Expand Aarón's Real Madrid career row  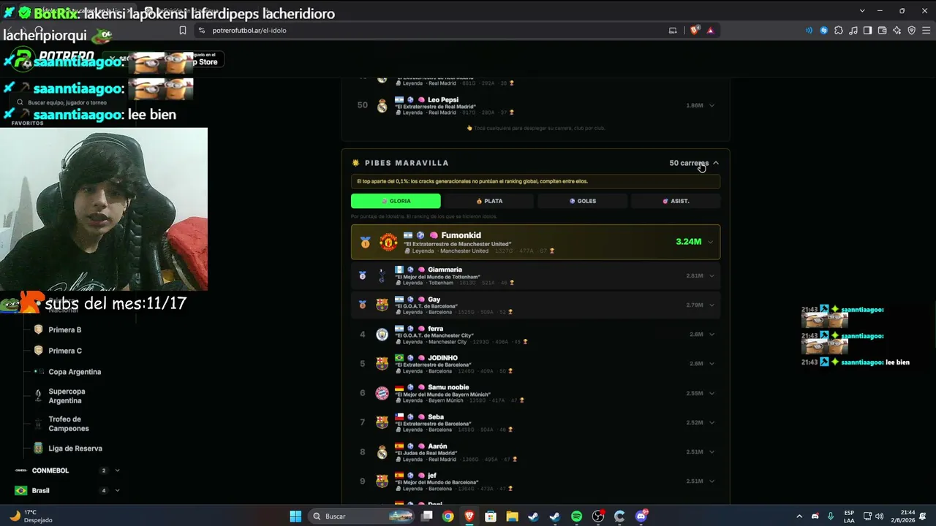(712, 451)
